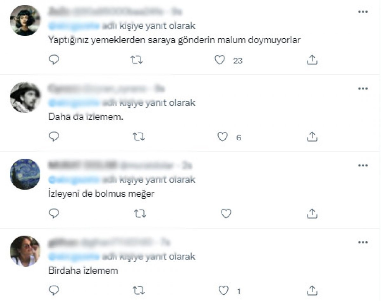381x301 pixels.
Task: Open more menu on 'İzleyeni de bolmus' tweet
Action: [363, 165]
